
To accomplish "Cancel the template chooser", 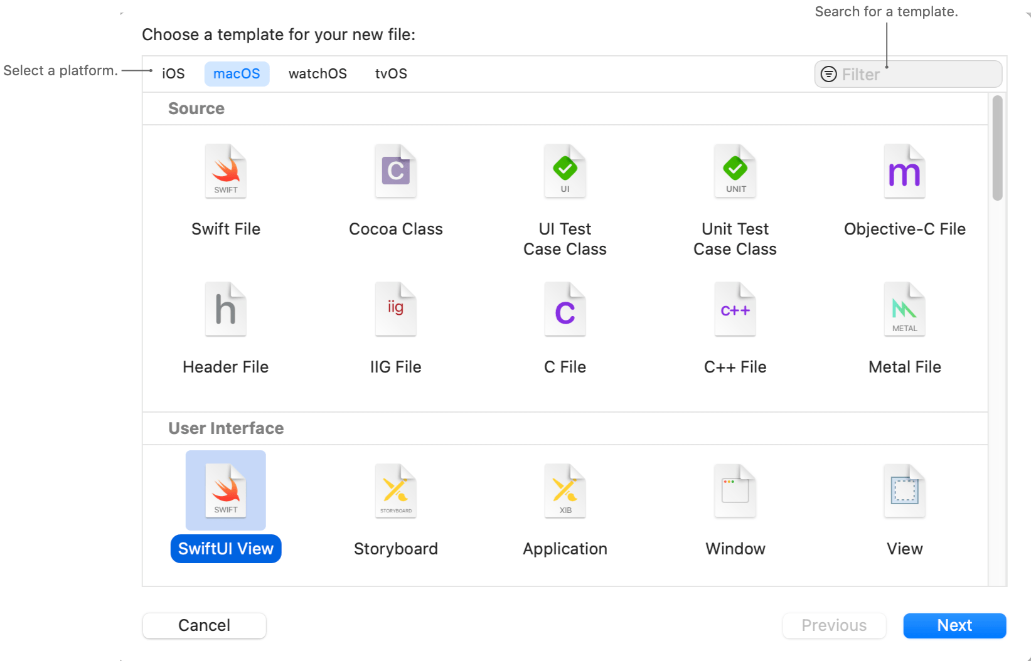I will click(x=204, y=625).
